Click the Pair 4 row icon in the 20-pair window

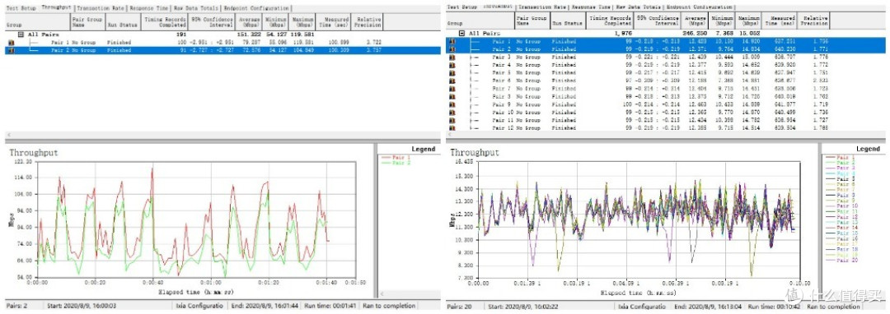[452, 65]
